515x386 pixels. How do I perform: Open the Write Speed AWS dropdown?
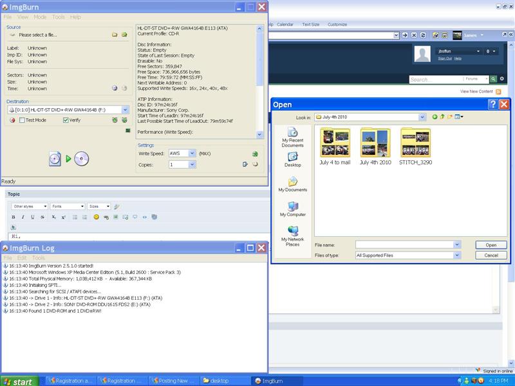192,153
